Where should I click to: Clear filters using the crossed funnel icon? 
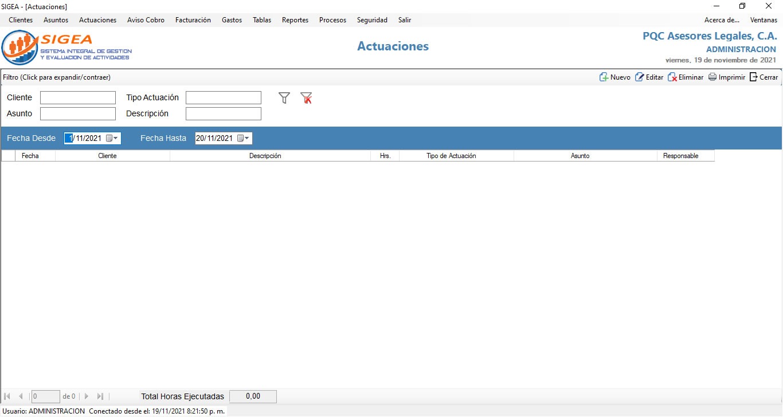coord(306,98)
